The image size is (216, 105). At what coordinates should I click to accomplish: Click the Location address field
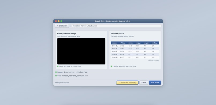[x=117, y=26]
